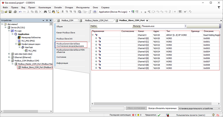
Task: Open the Проект menu
Action: point(31,7)
